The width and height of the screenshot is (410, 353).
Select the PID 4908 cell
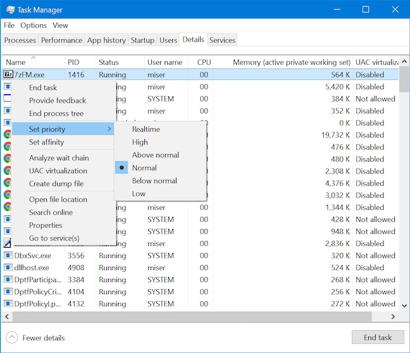76,267
